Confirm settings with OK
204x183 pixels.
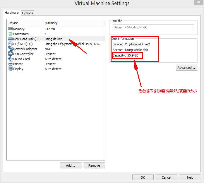tap(143, 177)
